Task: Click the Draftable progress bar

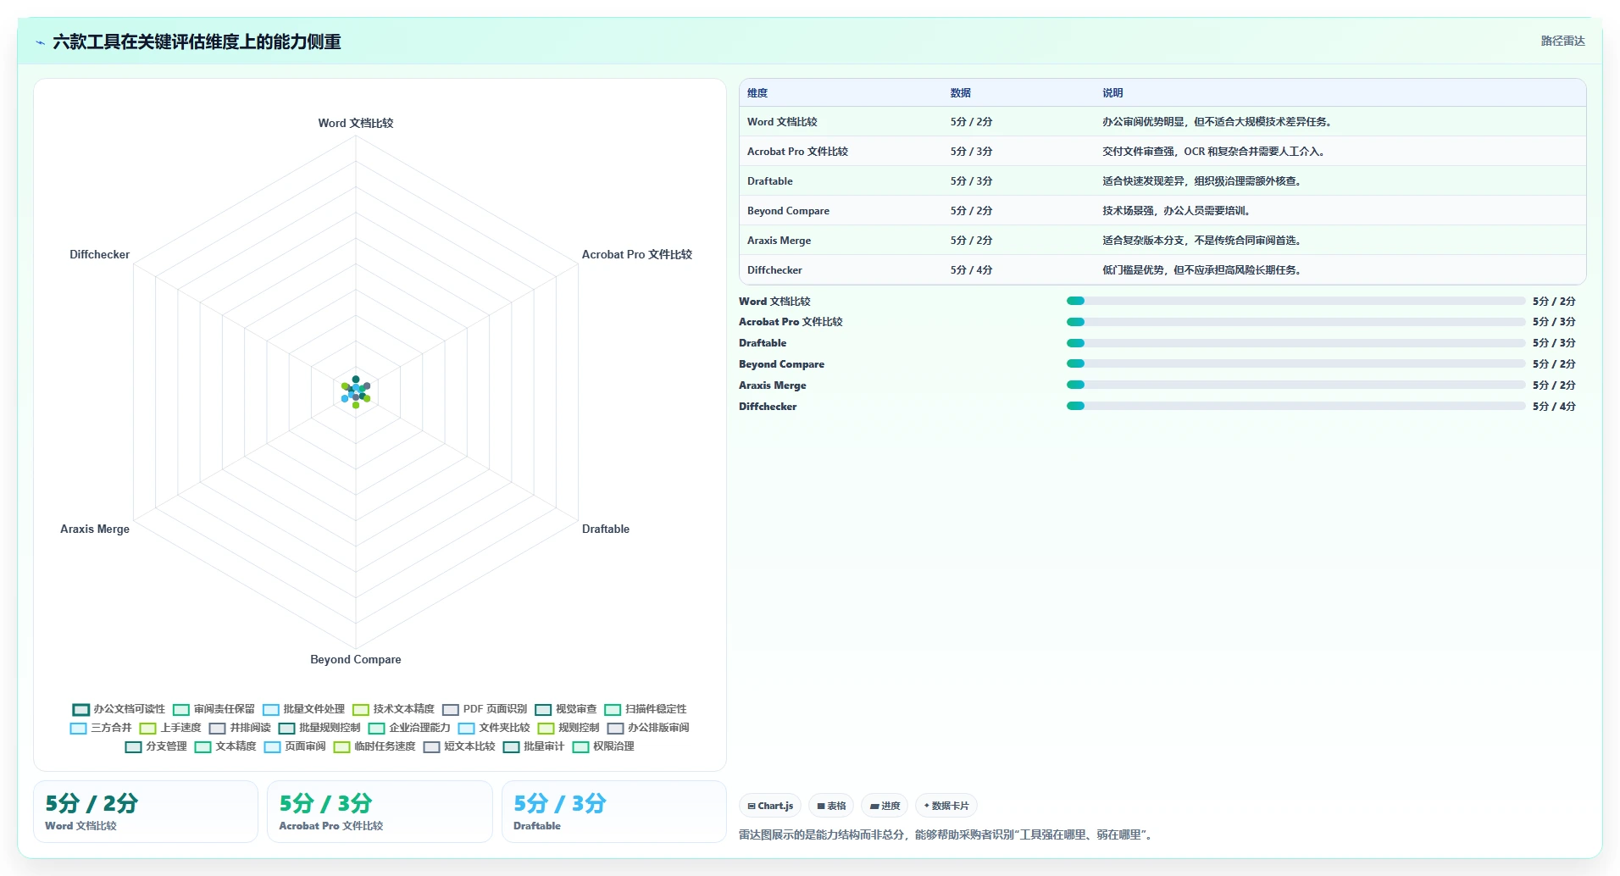Action: tap(1295, 343)
